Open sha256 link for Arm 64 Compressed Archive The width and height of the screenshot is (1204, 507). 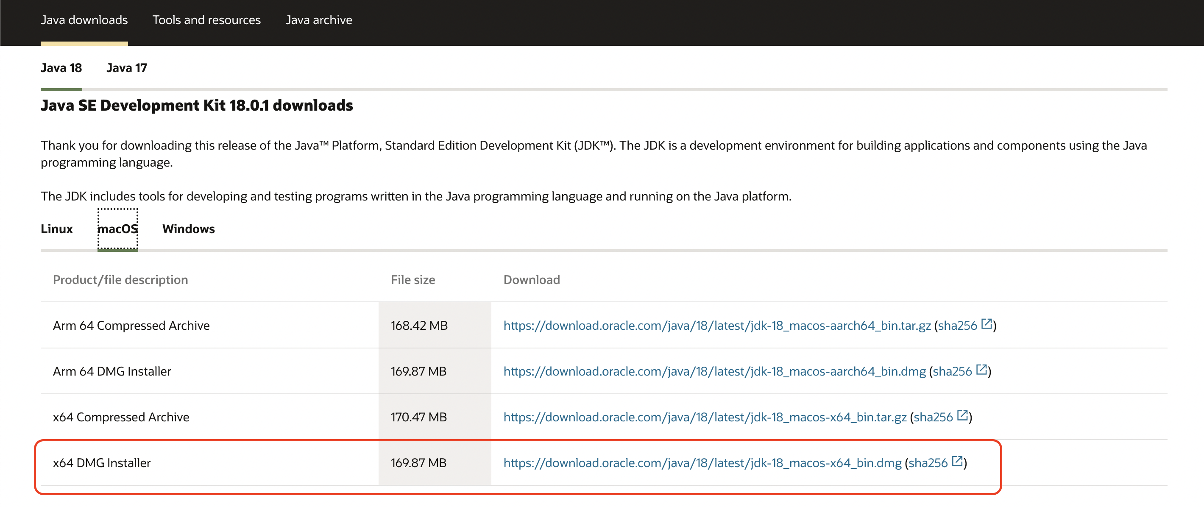pos(958,325)
